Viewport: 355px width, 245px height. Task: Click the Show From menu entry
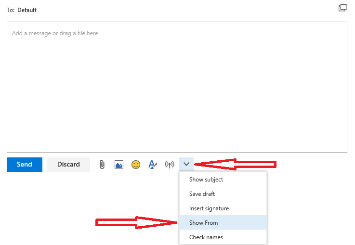point(203,223)
